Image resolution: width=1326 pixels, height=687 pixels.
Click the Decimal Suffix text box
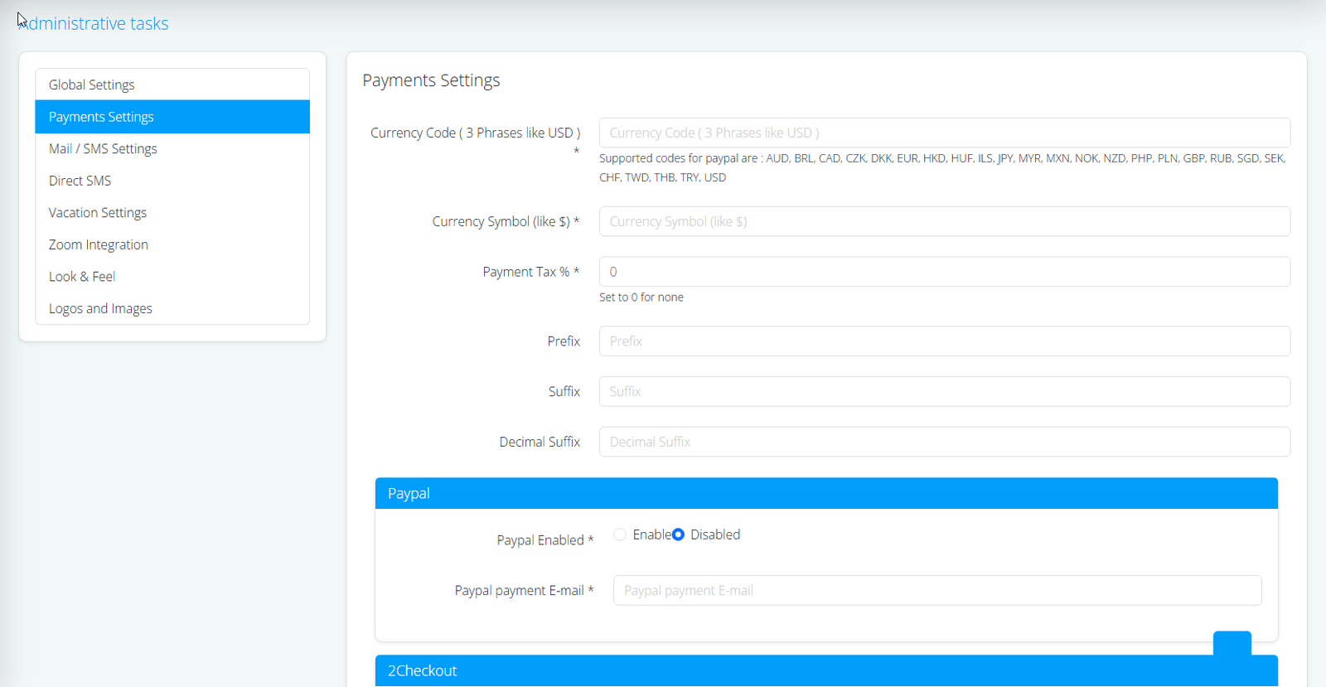(944, 442)
